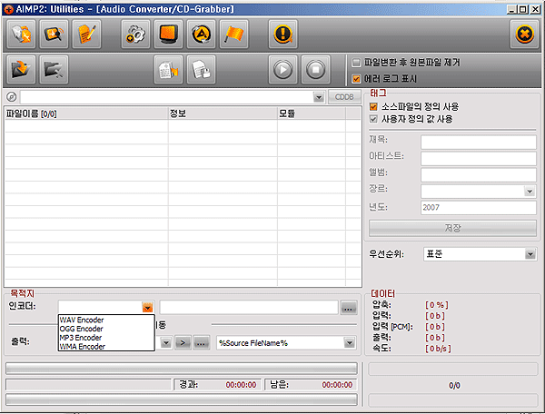Click the 앨범 album input field

[x=479, y=174]
